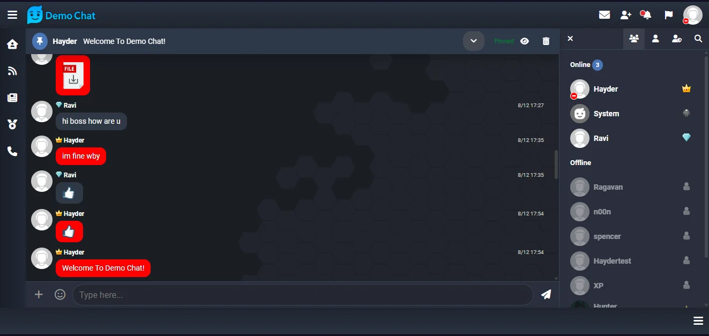The width and height of the screenshot is (709, 336).
Task: Click the flag report icon in header
Action: pyautogui.click(x=669, y=15)
